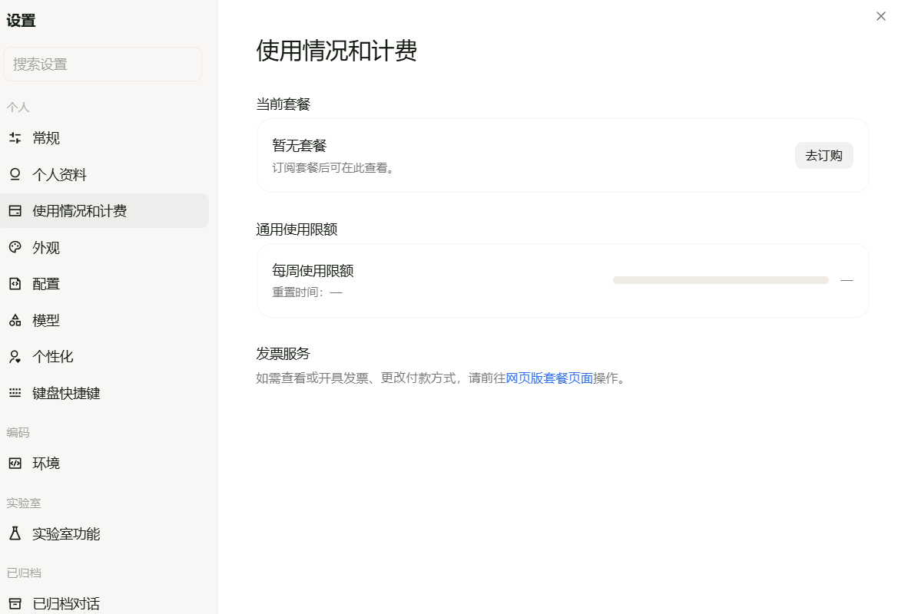Click the 个性化 user-heart icon
The width and height of the screenshot is (898, 614).
click(15, 357)
